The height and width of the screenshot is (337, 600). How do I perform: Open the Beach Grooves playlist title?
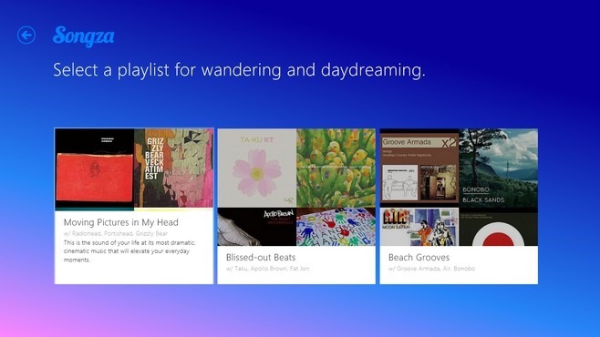point(419,258)
